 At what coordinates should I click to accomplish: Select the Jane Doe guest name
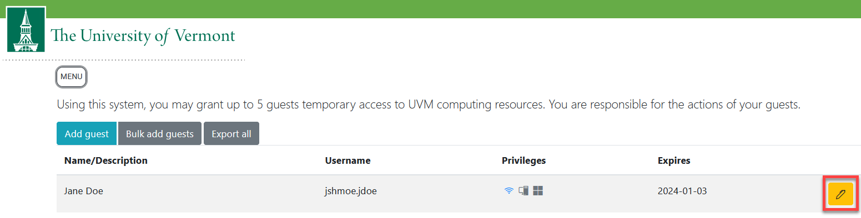84,191
